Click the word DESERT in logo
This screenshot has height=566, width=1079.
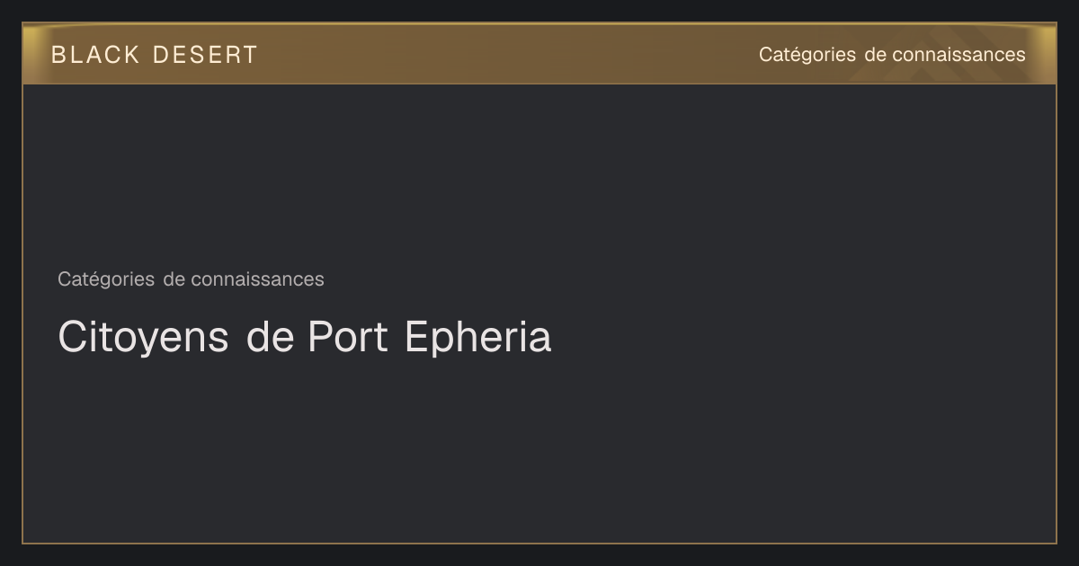point(205,55)
